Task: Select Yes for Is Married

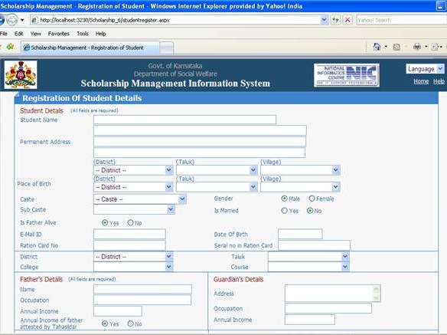Action: [284, 211]
